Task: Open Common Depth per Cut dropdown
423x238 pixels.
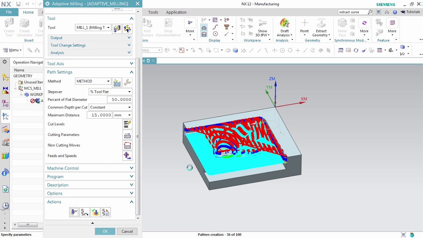Action: 110,107
